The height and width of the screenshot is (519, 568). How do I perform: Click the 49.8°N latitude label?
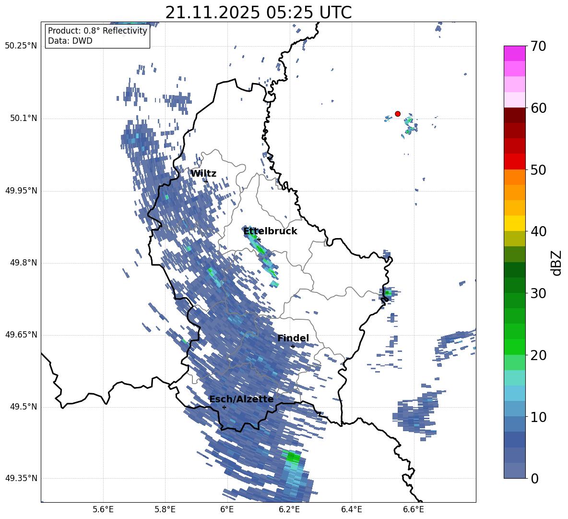(24, 263)
